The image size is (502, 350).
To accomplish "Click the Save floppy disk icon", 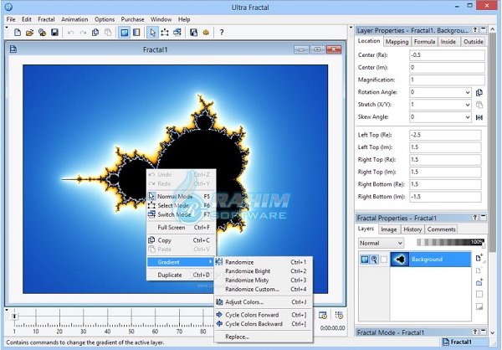I will coord(54,33).
